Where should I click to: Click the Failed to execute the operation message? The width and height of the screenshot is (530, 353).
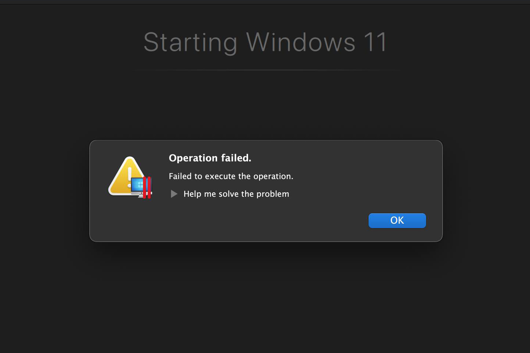231,176
